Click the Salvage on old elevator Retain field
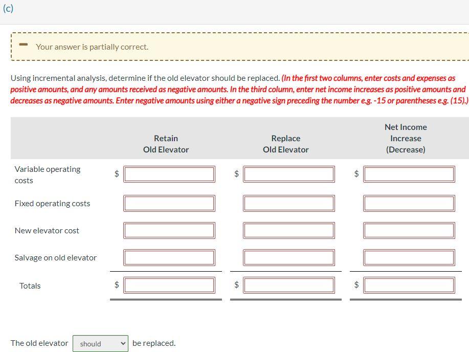The height and width of the screenshot is (352, 469). [x=170, y=257]
